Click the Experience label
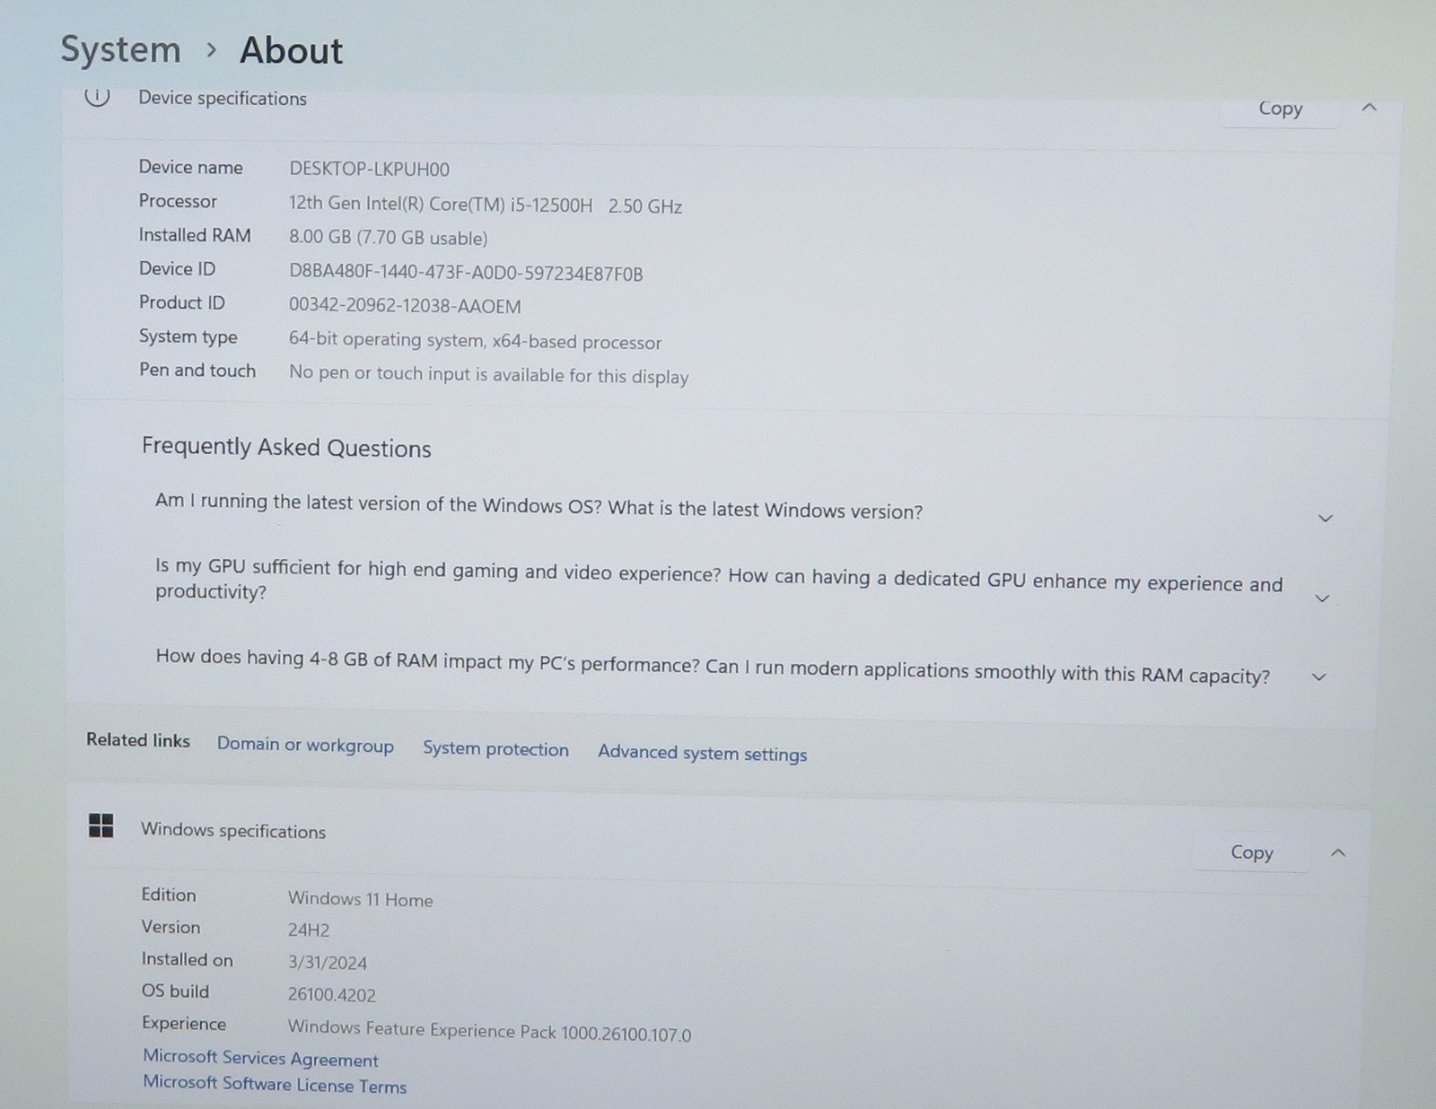The height and width of the screenshot is (1109, 1436). pos(184,1024)
